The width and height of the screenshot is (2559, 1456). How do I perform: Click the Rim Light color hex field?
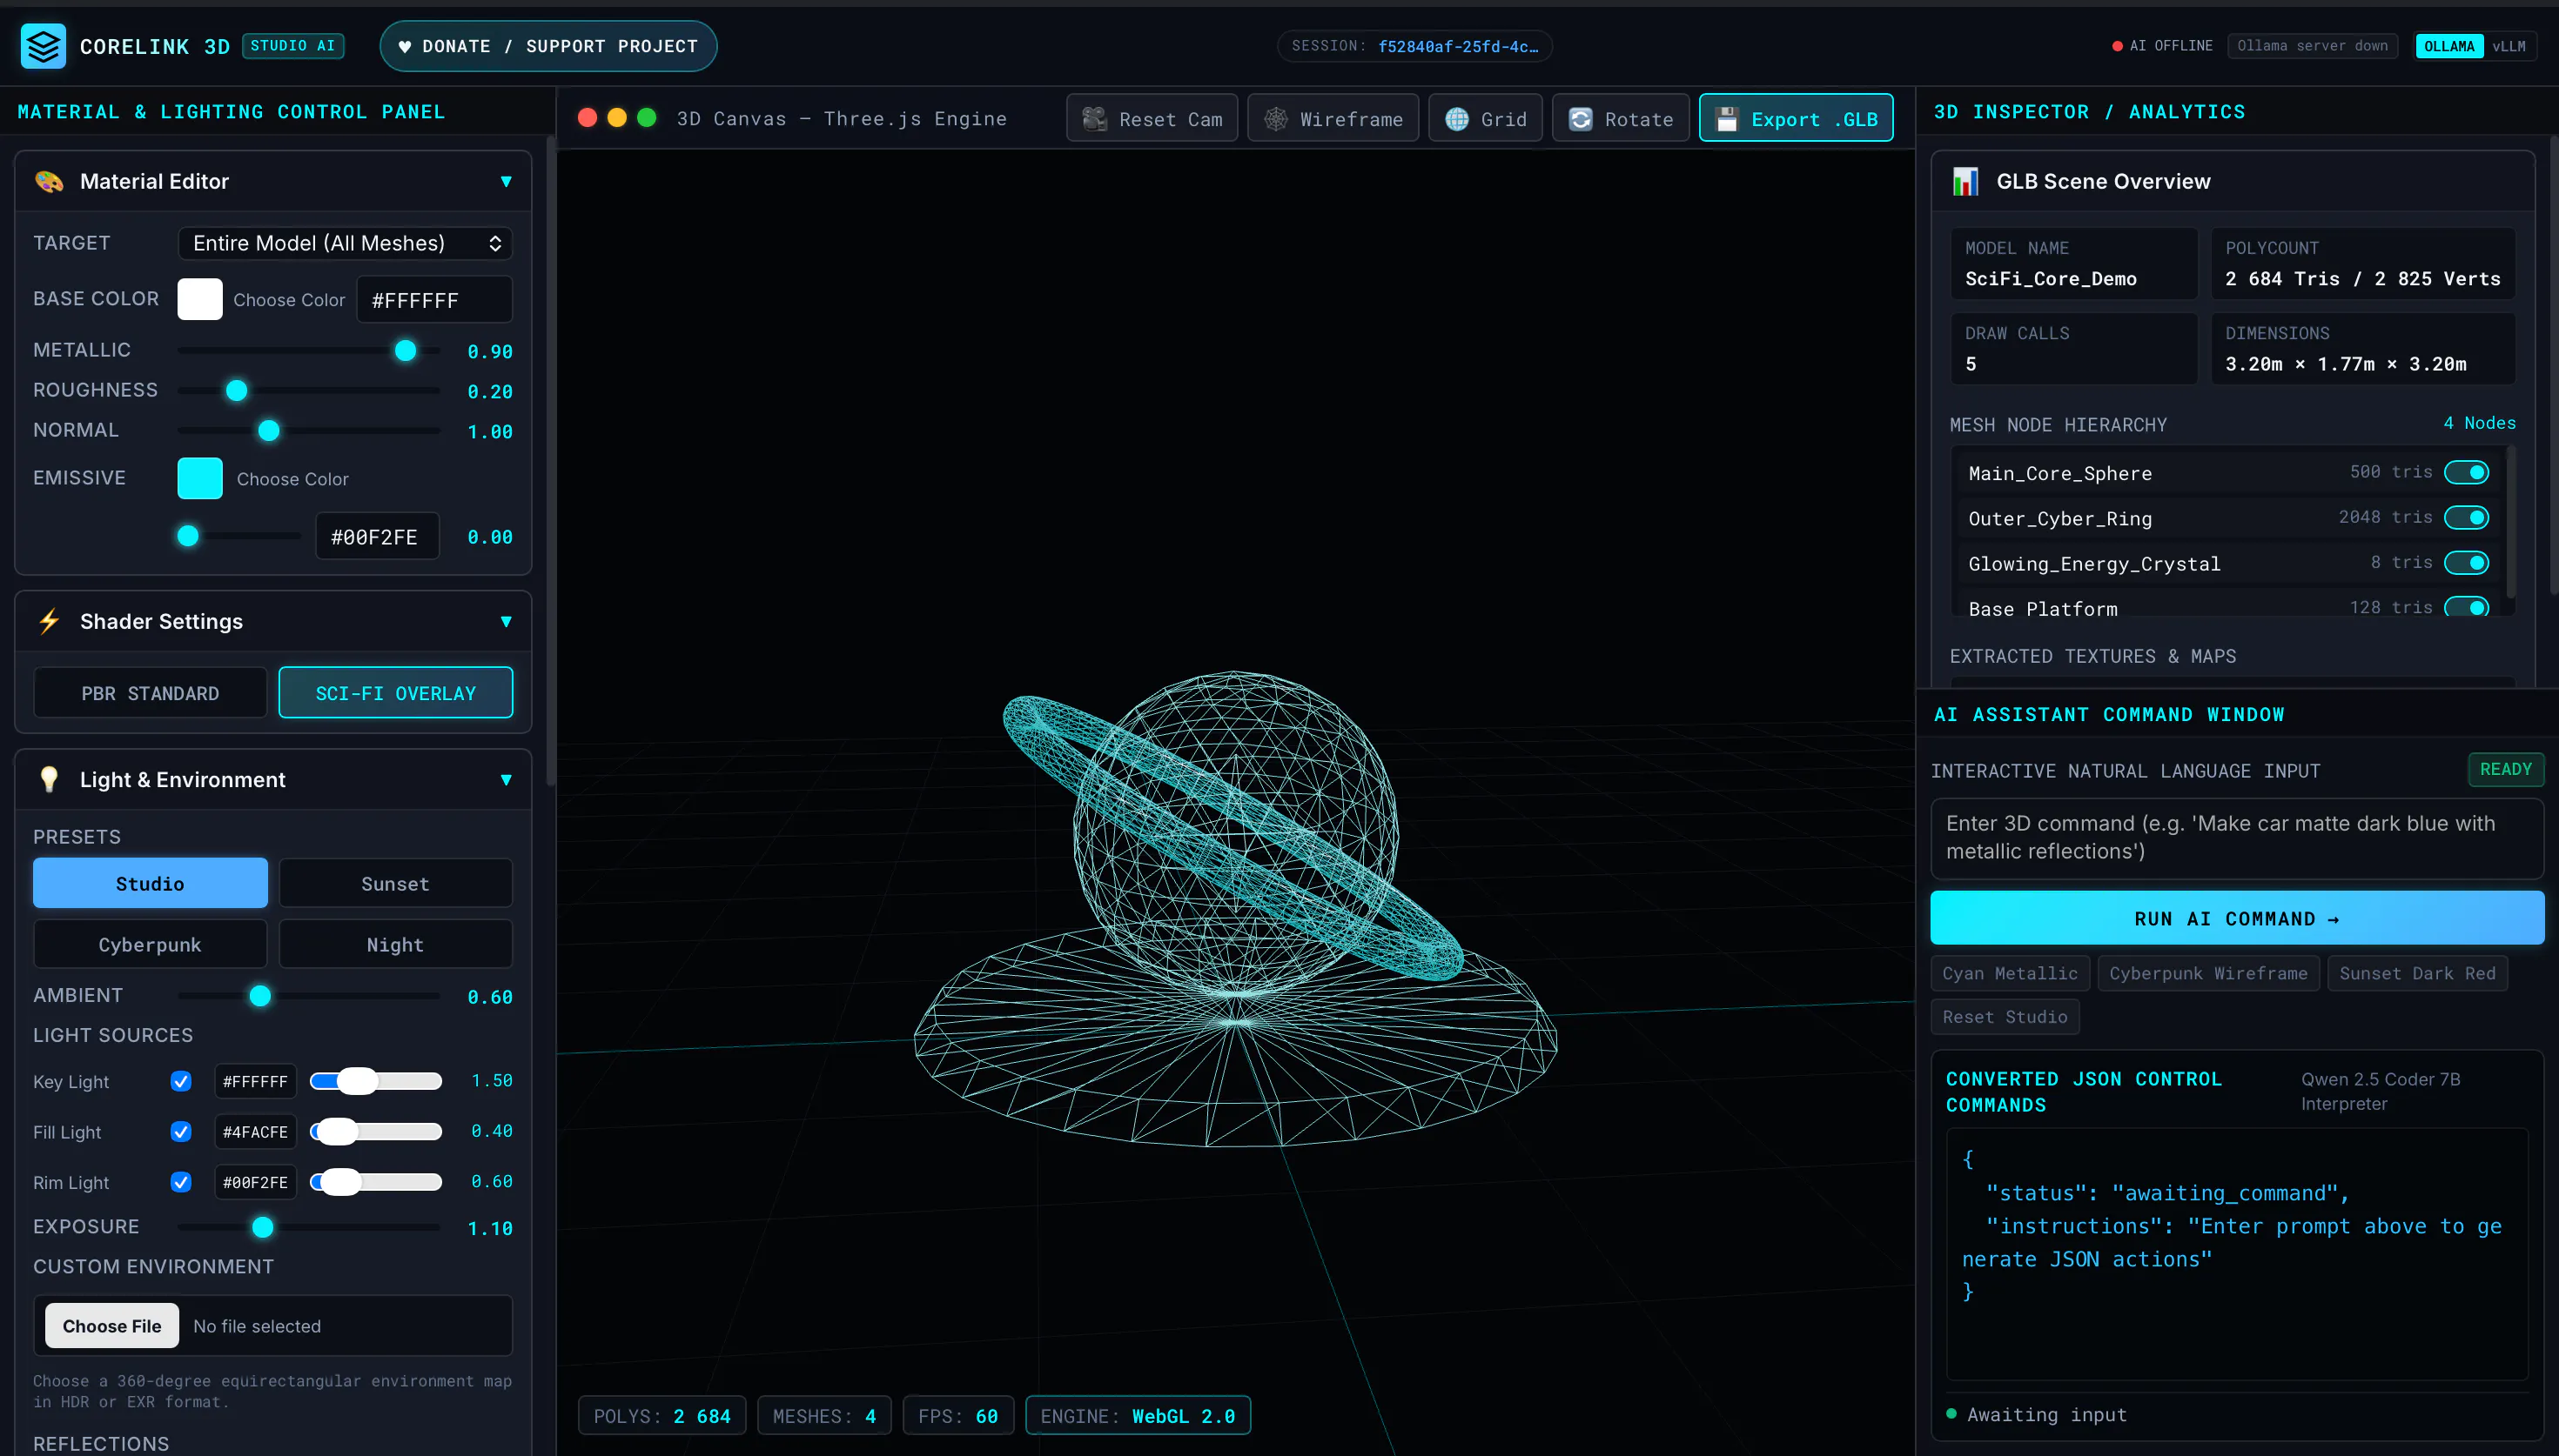[x=255, y=1182]
